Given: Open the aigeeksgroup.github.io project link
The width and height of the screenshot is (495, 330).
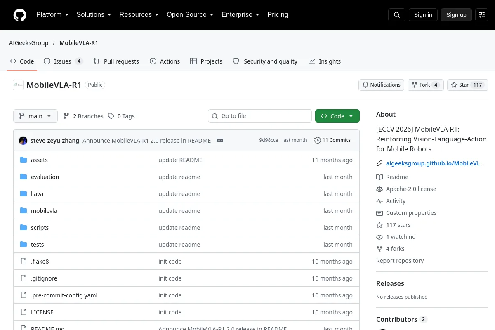Looking at the screenshot, I should (x=435, y=163).
